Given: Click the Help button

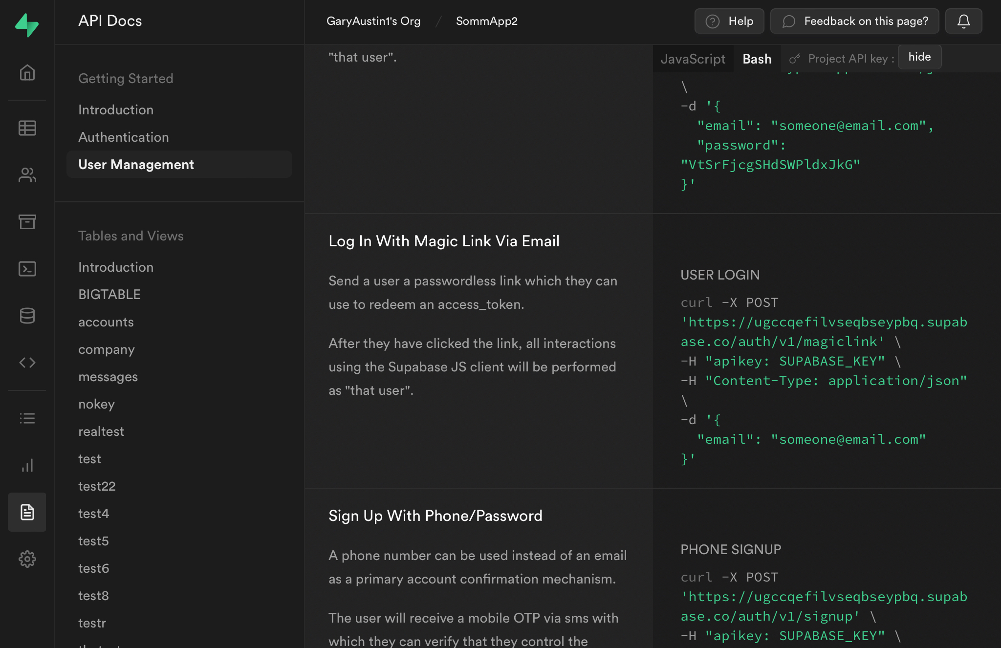Looking at the screenshot, I should 729,21.
